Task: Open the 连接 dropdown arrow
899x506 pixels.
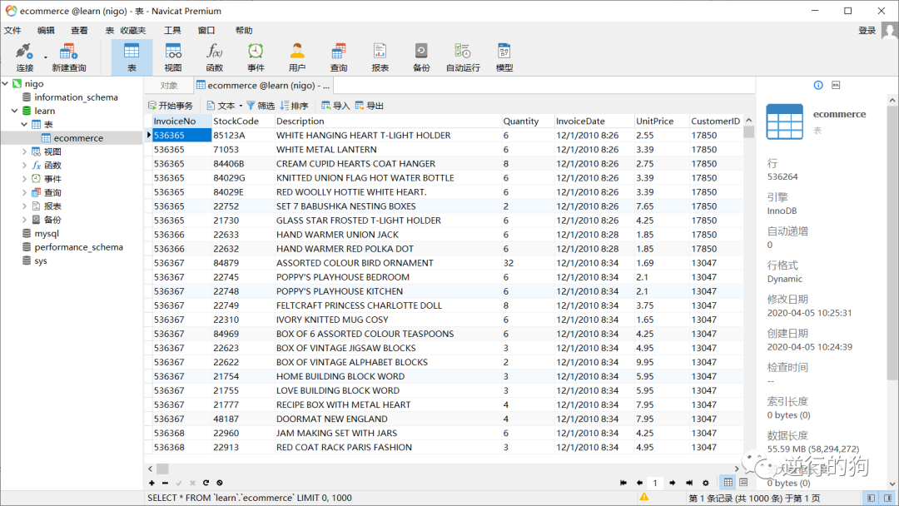Action: [x=45, y=57]
